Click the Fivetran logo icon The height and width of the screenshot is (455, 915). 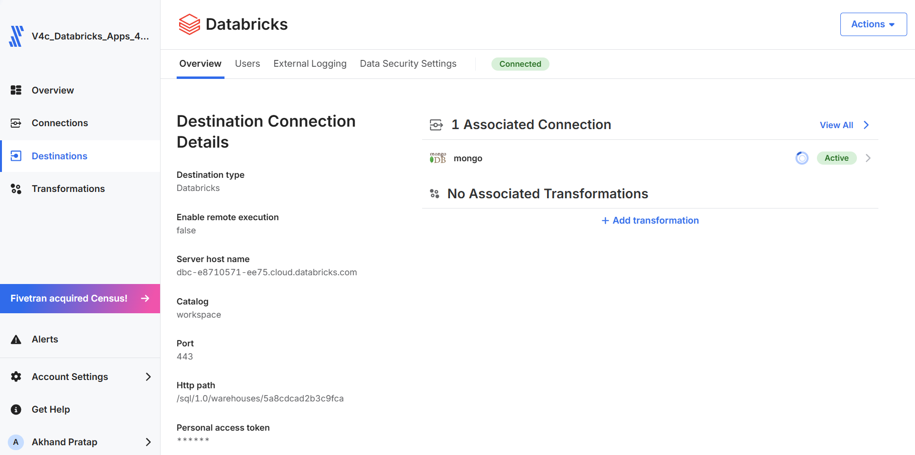17,36
